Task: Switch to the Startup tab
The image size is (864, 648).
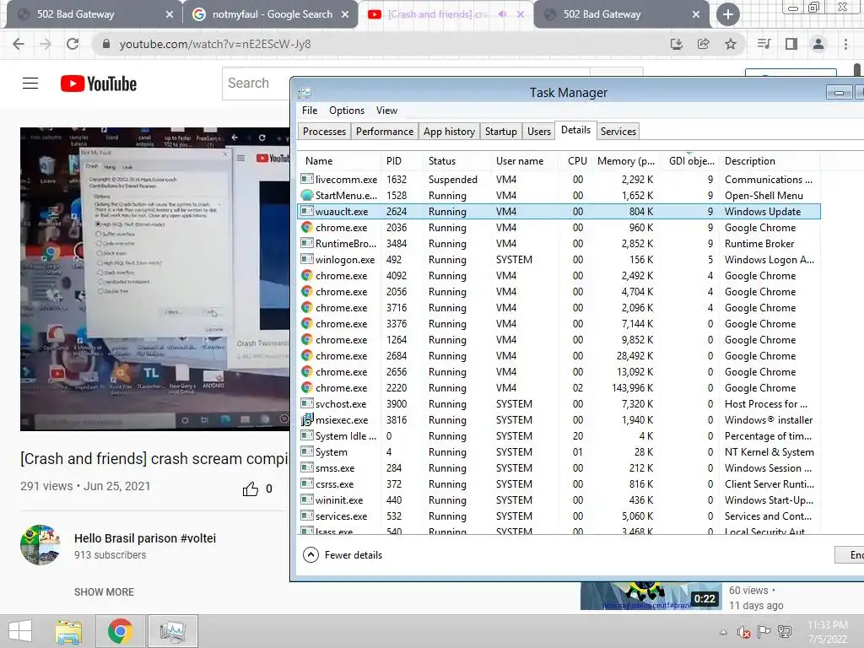Action: 501,131
